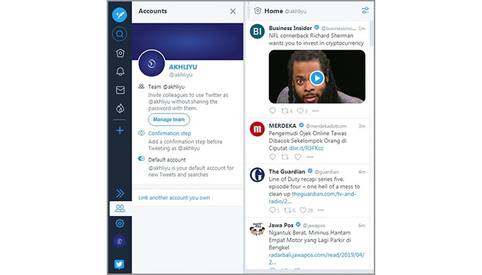This screenshot has height=275, width=482.
Task: Expand the sidebar with double chevron
Action: pos(120,192)
